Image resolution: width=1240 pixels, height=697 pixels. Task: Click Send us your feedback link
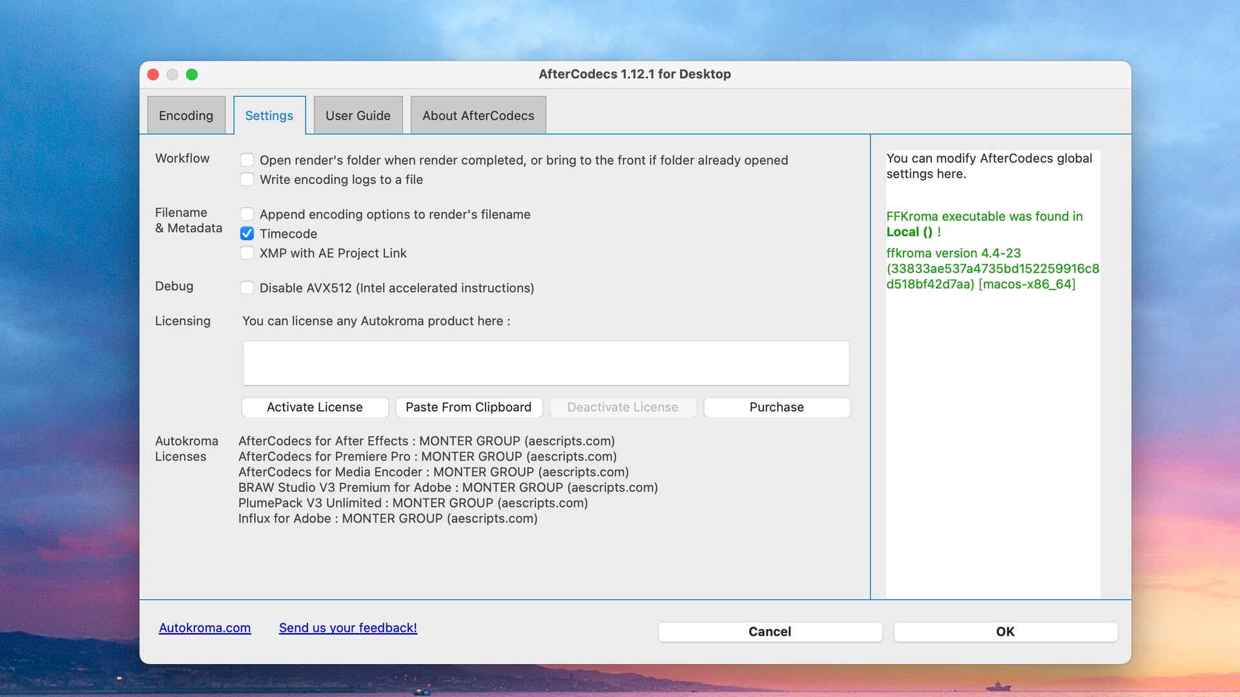click(x=347, y=628)
